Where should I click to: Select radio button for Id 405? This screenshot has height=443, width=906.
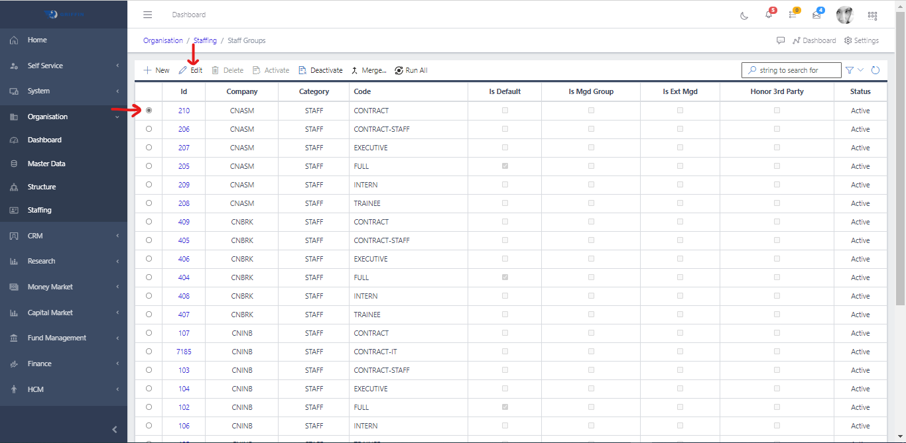[149, 240]
